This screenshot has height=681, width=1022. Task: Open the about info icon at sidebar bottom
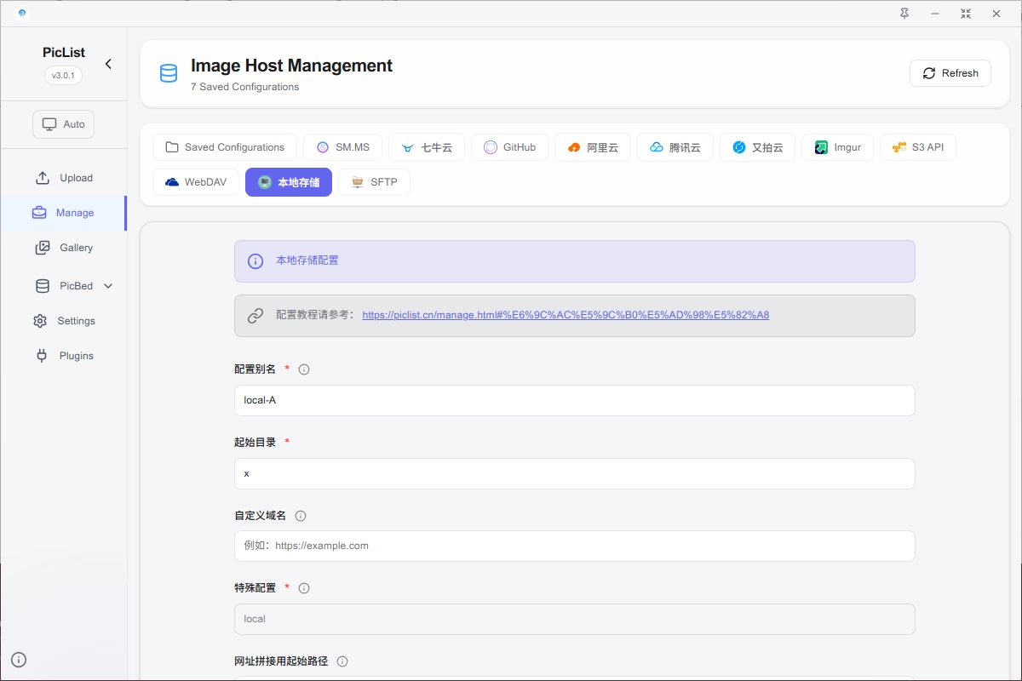pyautogui.click(x=19, y=659)
